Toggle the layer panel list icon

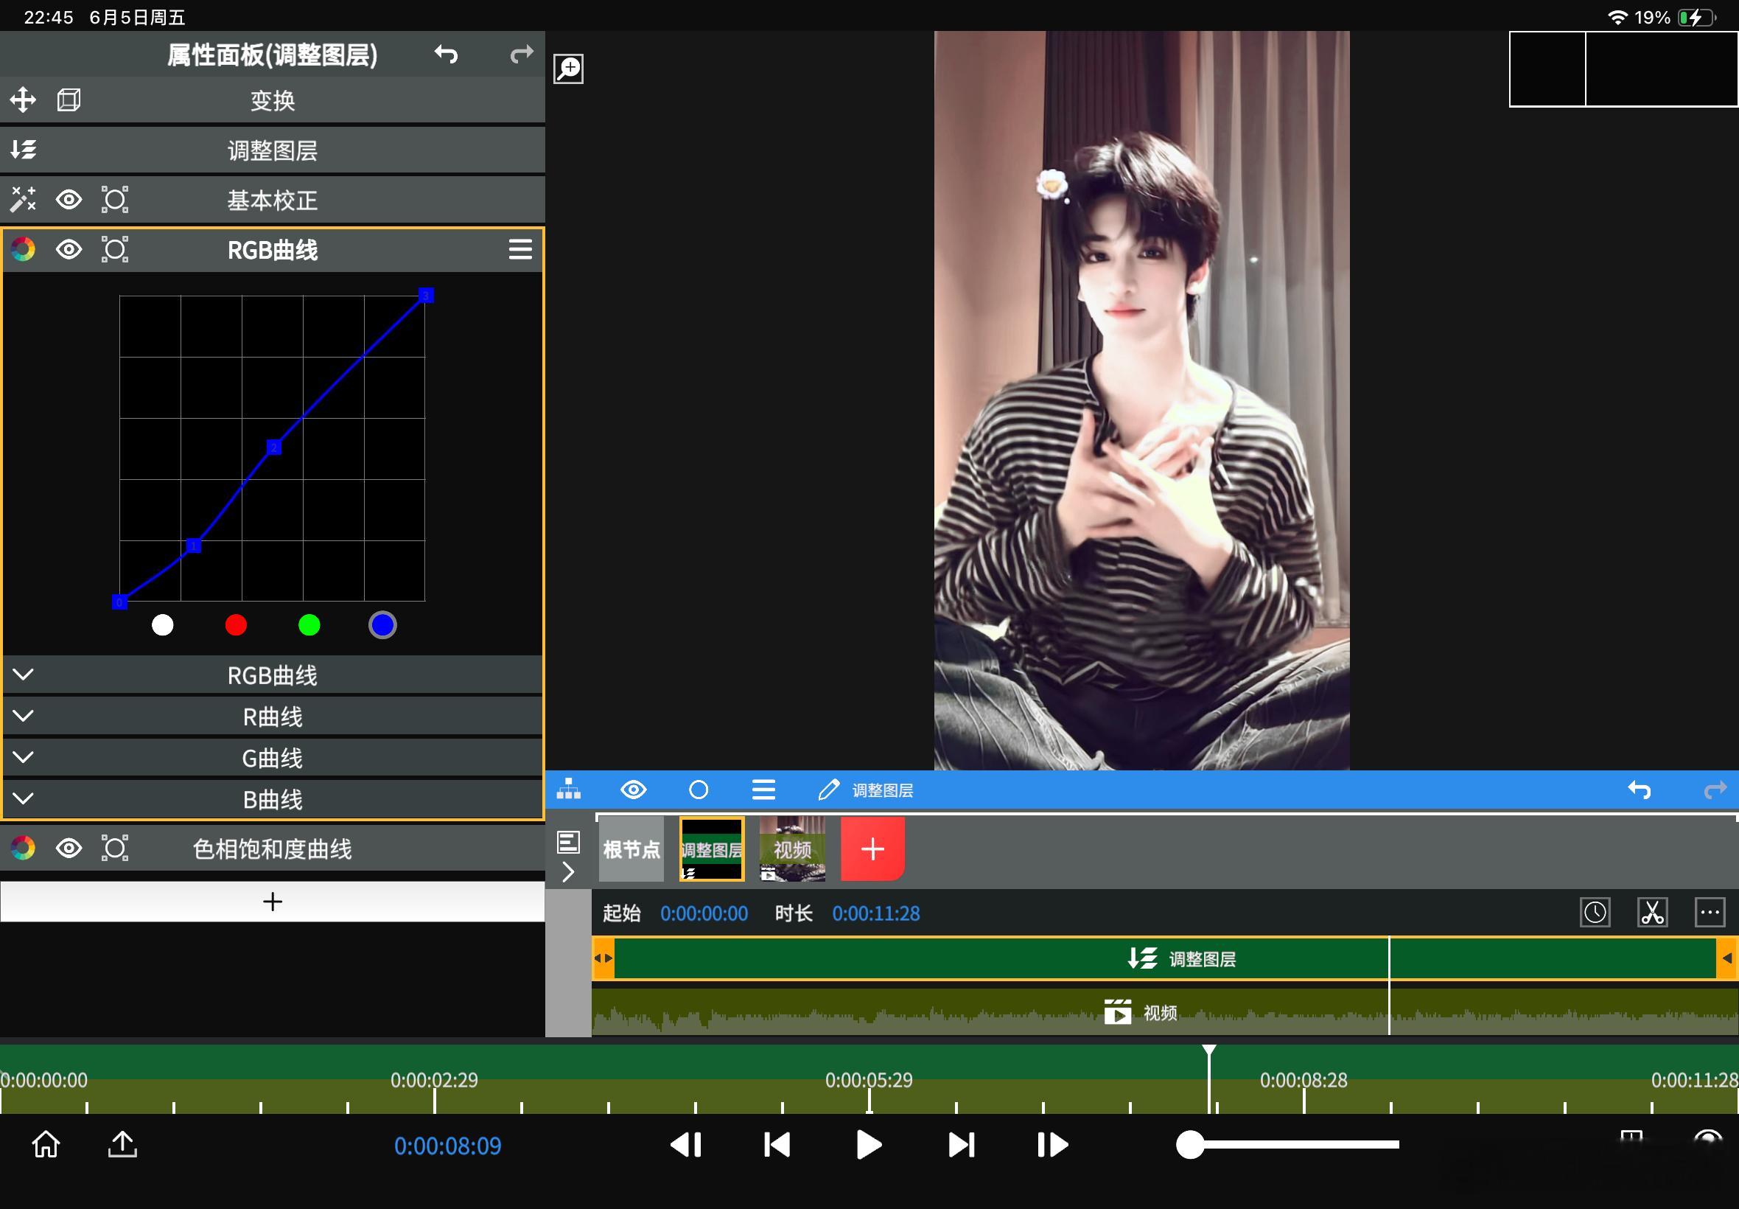click(569, 842)
